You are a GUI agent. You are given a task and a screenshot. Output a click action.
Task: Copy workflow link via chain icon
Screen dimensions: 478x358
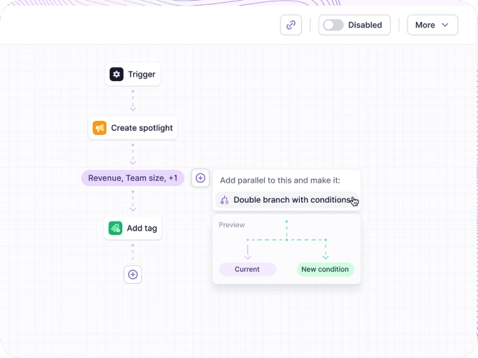(x=291, y=25)
